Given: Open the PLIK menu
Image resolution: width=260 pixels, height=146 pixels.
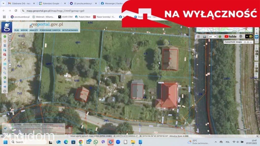Looking at the screenshot, I should [17, 30].
